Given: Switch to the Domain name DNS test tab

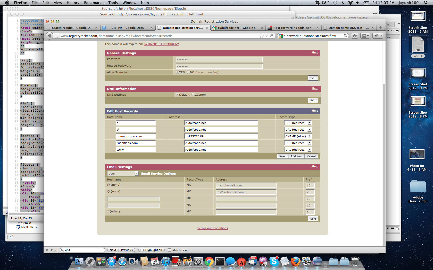Looking at the screenshot, I should point(348,28).
